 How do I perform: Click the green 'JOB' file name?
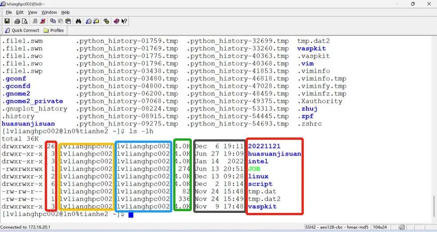tap(254, 169)
